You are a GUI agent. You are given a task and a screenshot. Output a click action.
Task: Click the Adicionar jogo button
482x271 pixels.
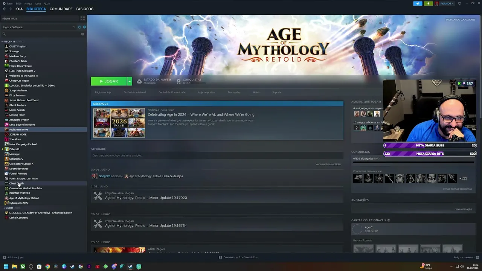(13, 257)
